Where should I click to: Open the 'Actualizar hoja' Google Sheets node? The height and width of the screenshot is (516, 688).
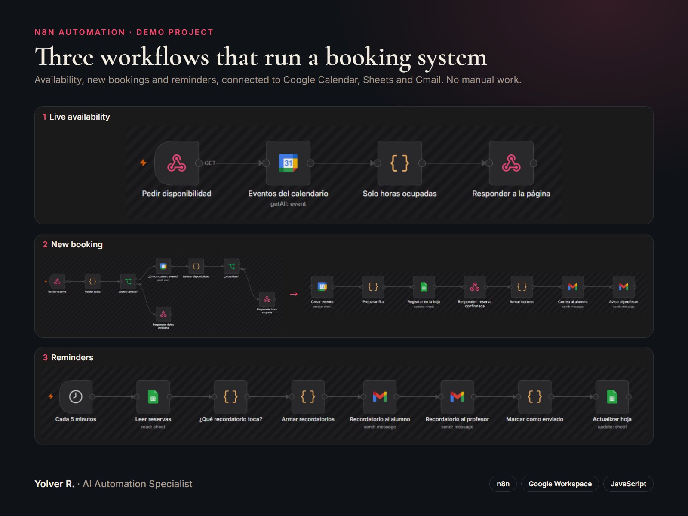(612, 396)
